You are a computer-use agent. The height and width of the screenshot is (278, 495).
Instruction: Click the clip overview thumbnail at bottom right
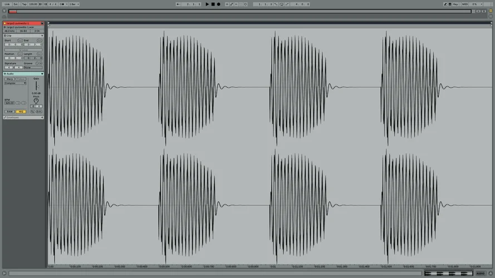[448, 273]
